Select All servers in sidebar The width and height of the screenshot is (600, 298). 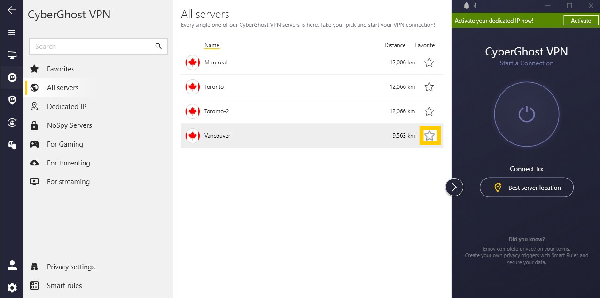coord(62,88)
